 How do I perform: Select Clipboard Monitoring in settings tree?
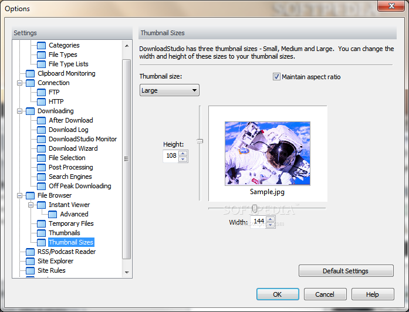click(66, 73)
